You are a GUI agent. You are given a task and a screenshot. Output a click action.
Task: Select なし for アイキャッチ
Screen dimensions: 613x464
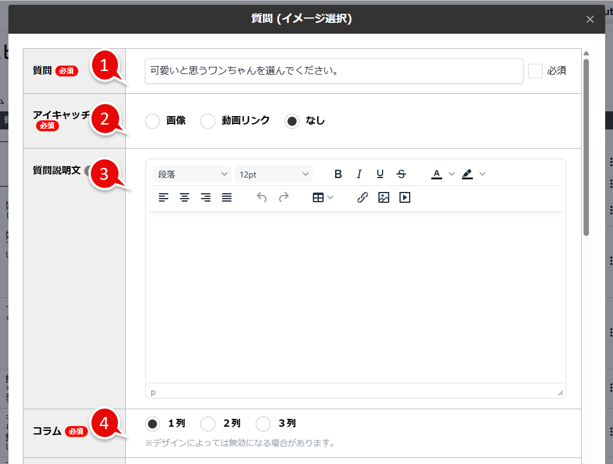point(291,121)
